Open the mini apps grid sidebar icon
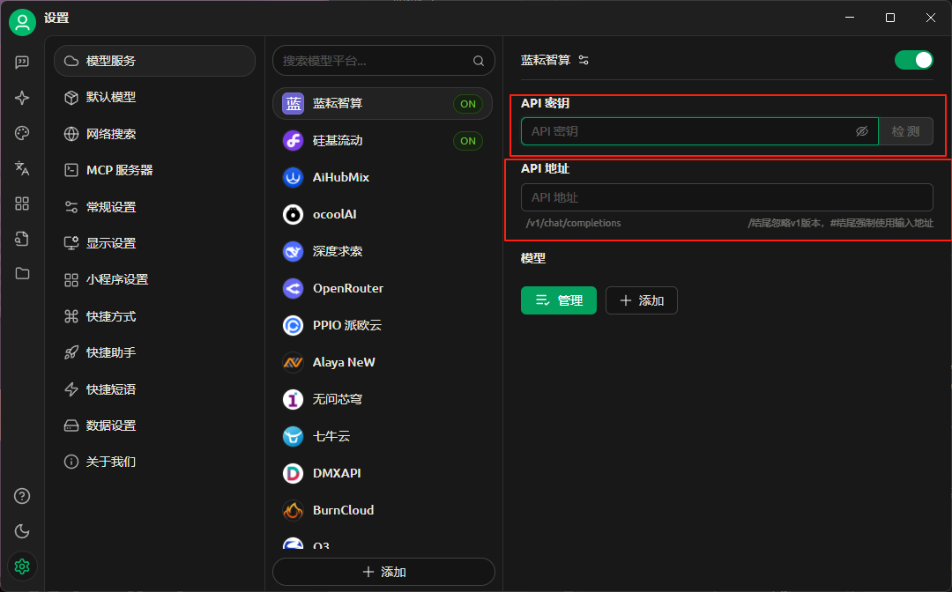 [x=22, y=203]
